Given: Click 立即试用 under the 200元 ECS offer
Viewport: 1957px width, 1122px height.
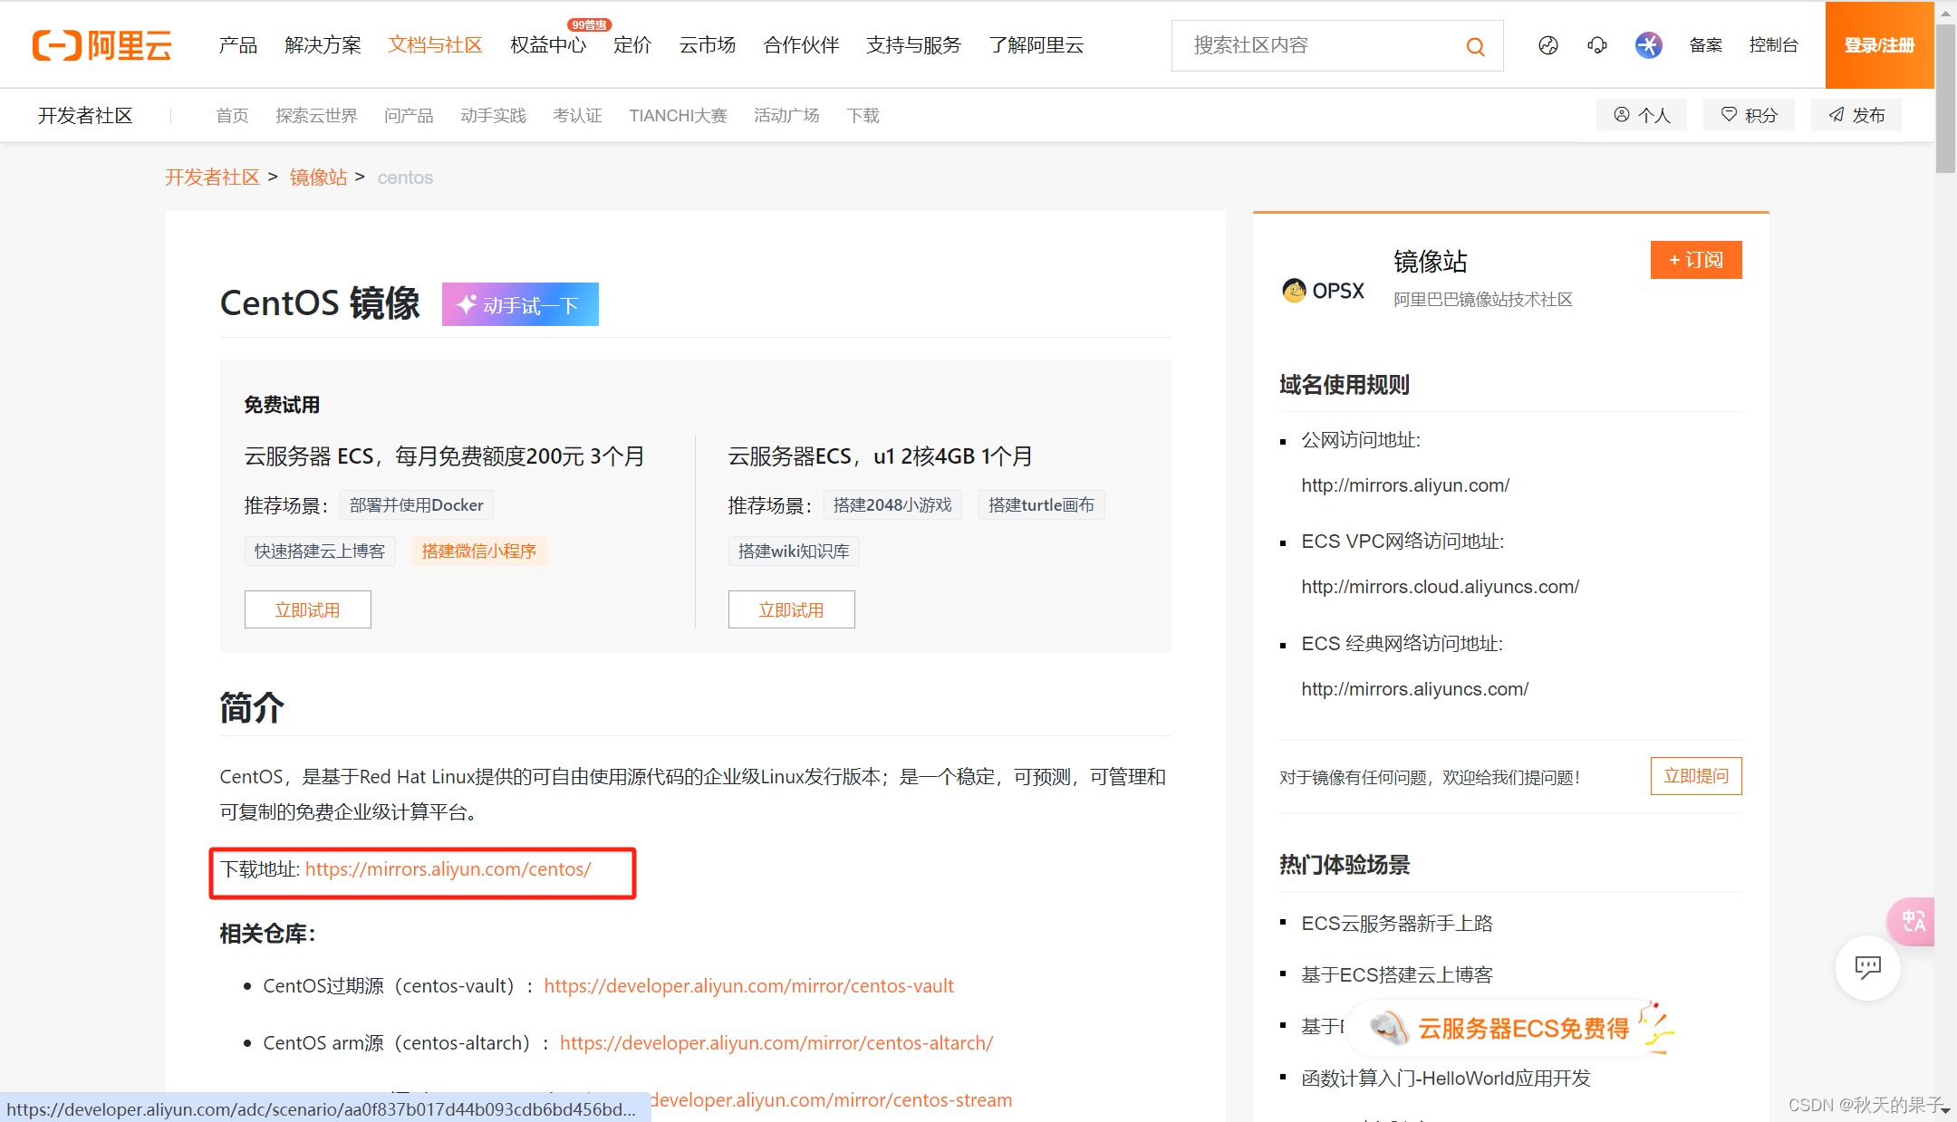Looking at the screenshot, I should (307, 609).
